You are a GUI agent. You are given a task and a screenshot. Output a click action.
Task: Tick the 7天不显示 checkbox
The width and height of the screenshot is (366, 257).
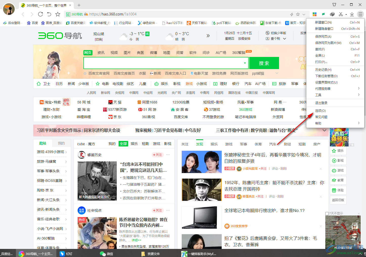[x=327, y=213]
